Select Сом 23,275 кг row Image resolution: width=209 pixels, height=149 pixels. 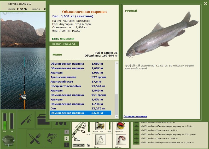80,109
